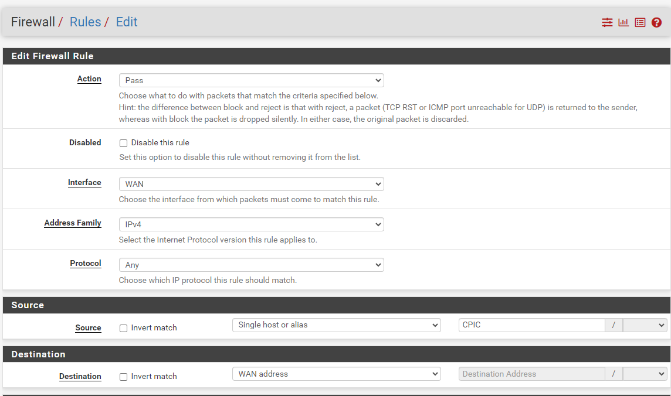Open the related settings sliders icon

coord(607,22)
